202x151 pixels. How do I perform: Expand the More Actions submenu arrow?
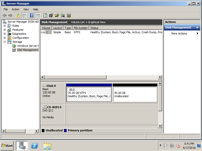point(197,33)
